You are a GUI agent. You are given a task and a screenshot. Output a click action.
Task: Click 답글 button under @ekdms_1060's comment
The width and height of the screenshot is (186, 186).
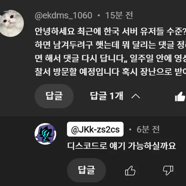point(54,96)
